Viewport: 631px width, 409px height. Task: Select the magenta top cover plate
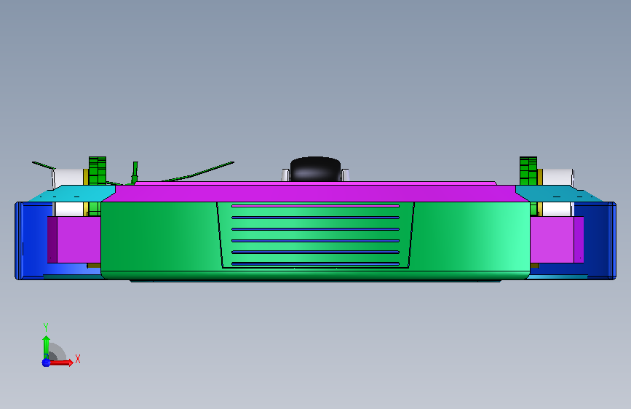click(316, 194)
